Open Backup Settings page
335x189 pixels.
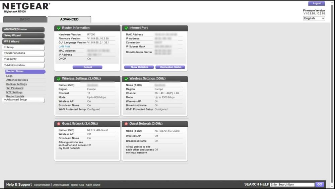coord(16,84)
